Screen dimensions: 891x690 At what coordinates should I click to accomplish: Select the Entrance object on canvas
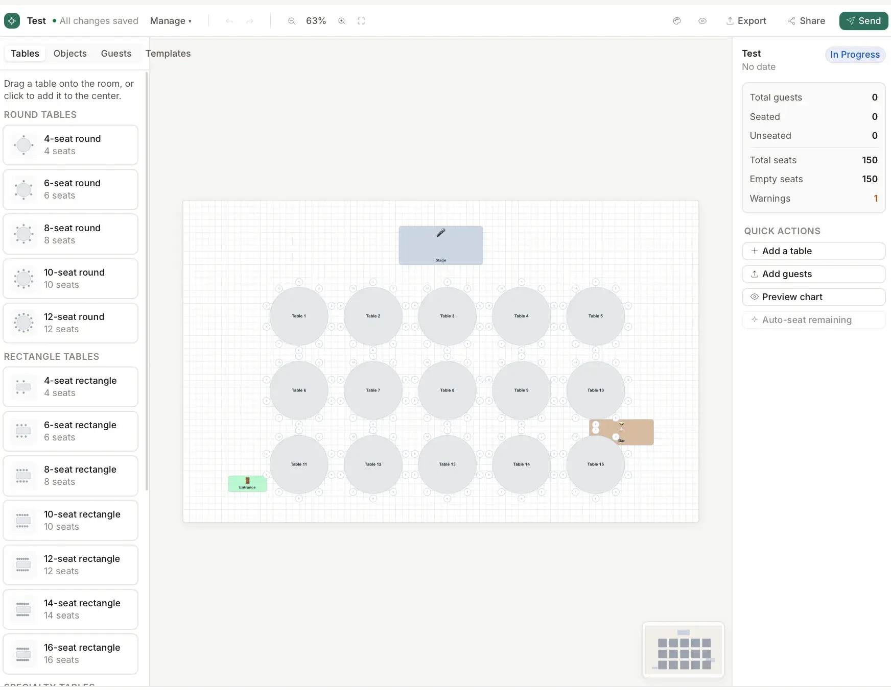(x=247, y=483)
